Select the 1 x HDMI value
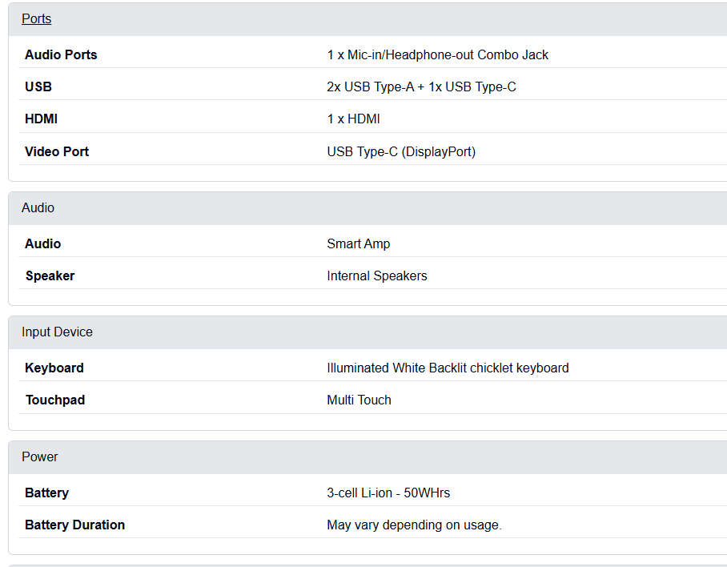 click(x=353, y=119)
